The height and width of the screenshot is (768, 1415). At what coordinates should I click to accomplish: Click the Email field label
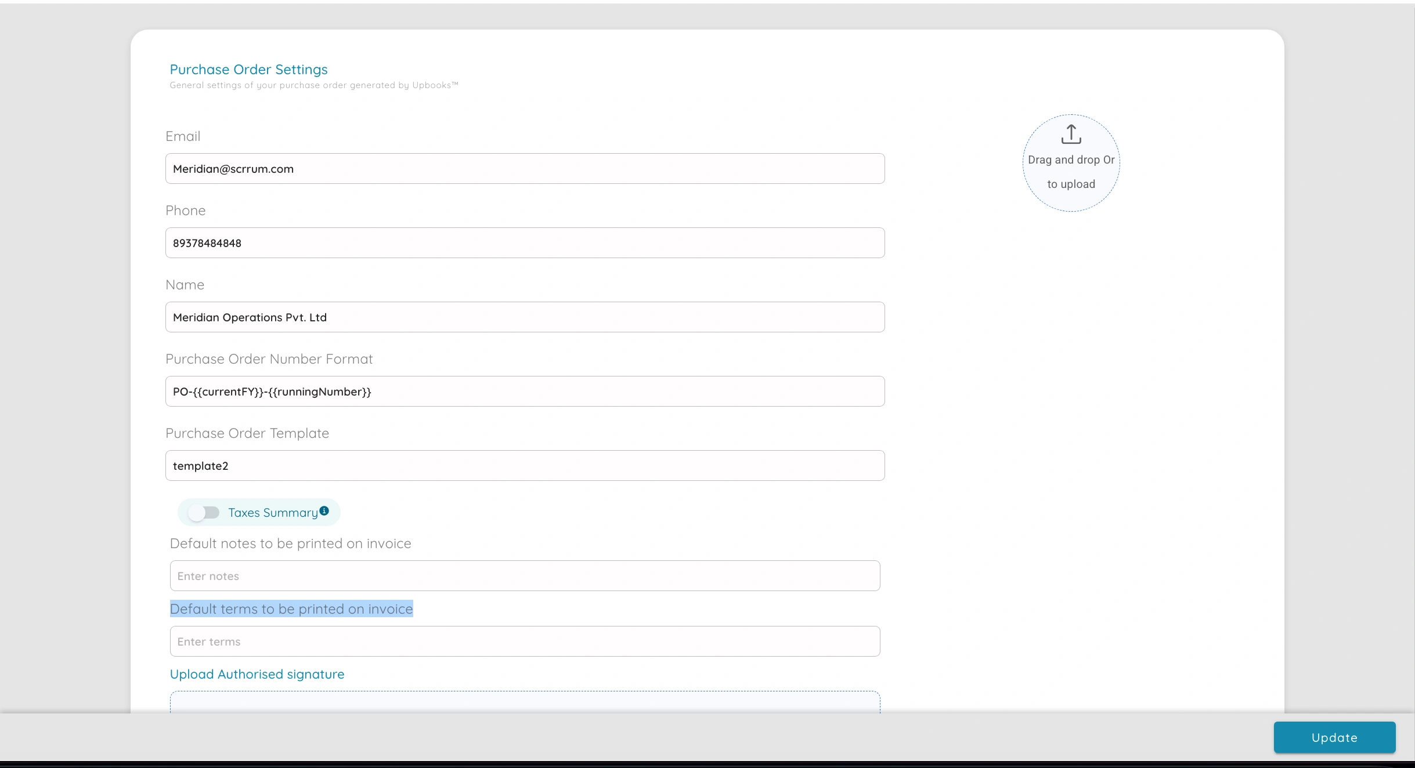coord(183,136)
